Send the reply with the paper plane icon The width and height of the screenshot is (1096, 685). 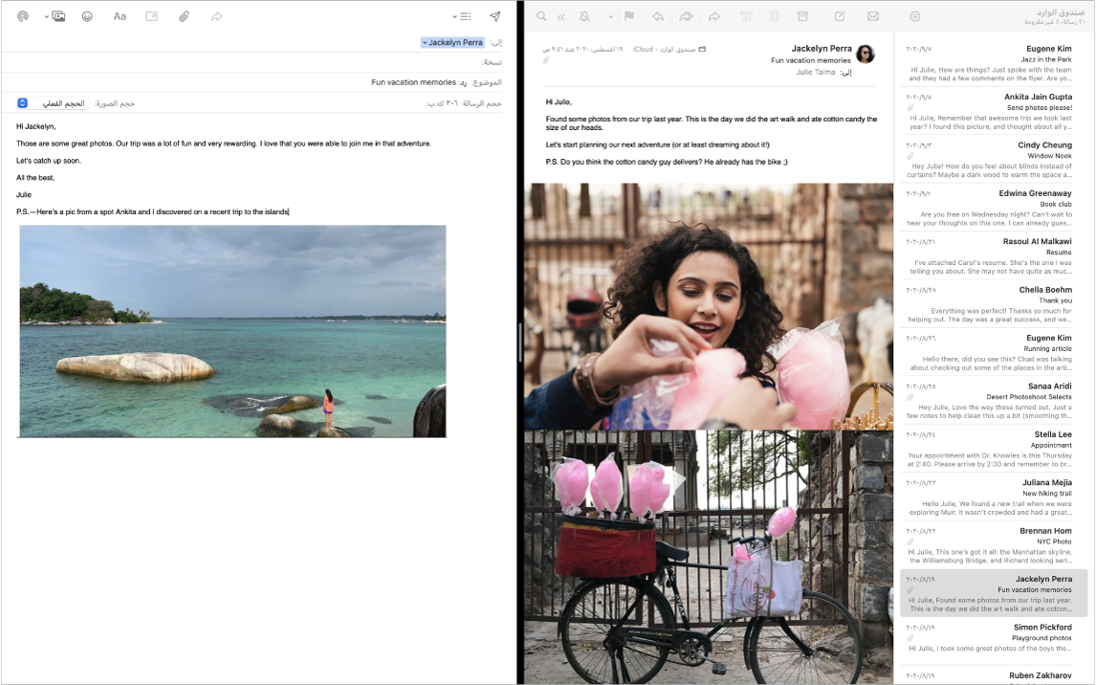pyautogui.click(x=494, y=16)
